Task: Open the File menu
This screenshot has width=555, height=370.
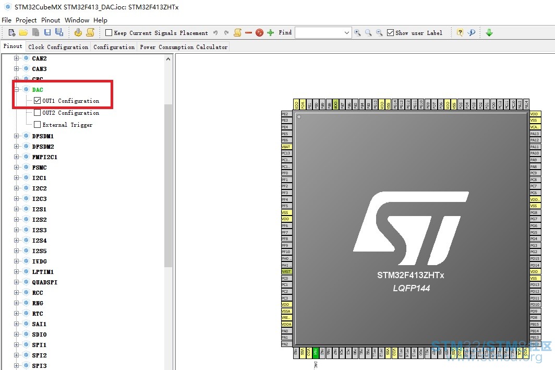Action: click(7, 20)
